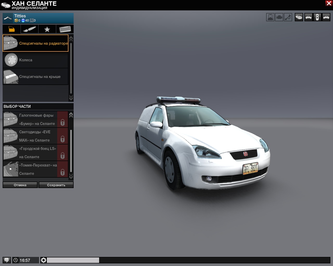This screenshot has width=333, height=266.
Task: Open the body parts tab with door icon
Action: (x=11, y=29)
